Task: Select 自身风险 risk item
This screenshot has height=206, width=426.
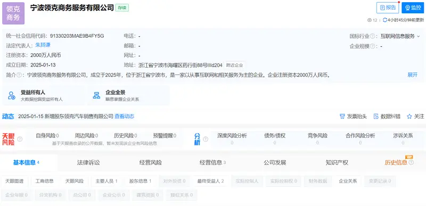Action: coord(47,135)
